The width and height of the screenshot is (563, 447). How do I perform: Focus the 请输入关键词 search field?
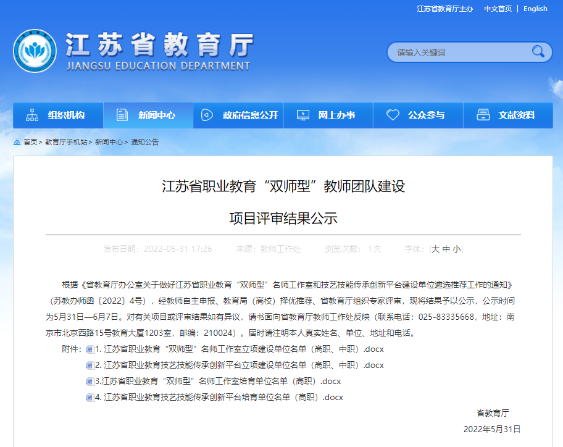pos(463,52)
